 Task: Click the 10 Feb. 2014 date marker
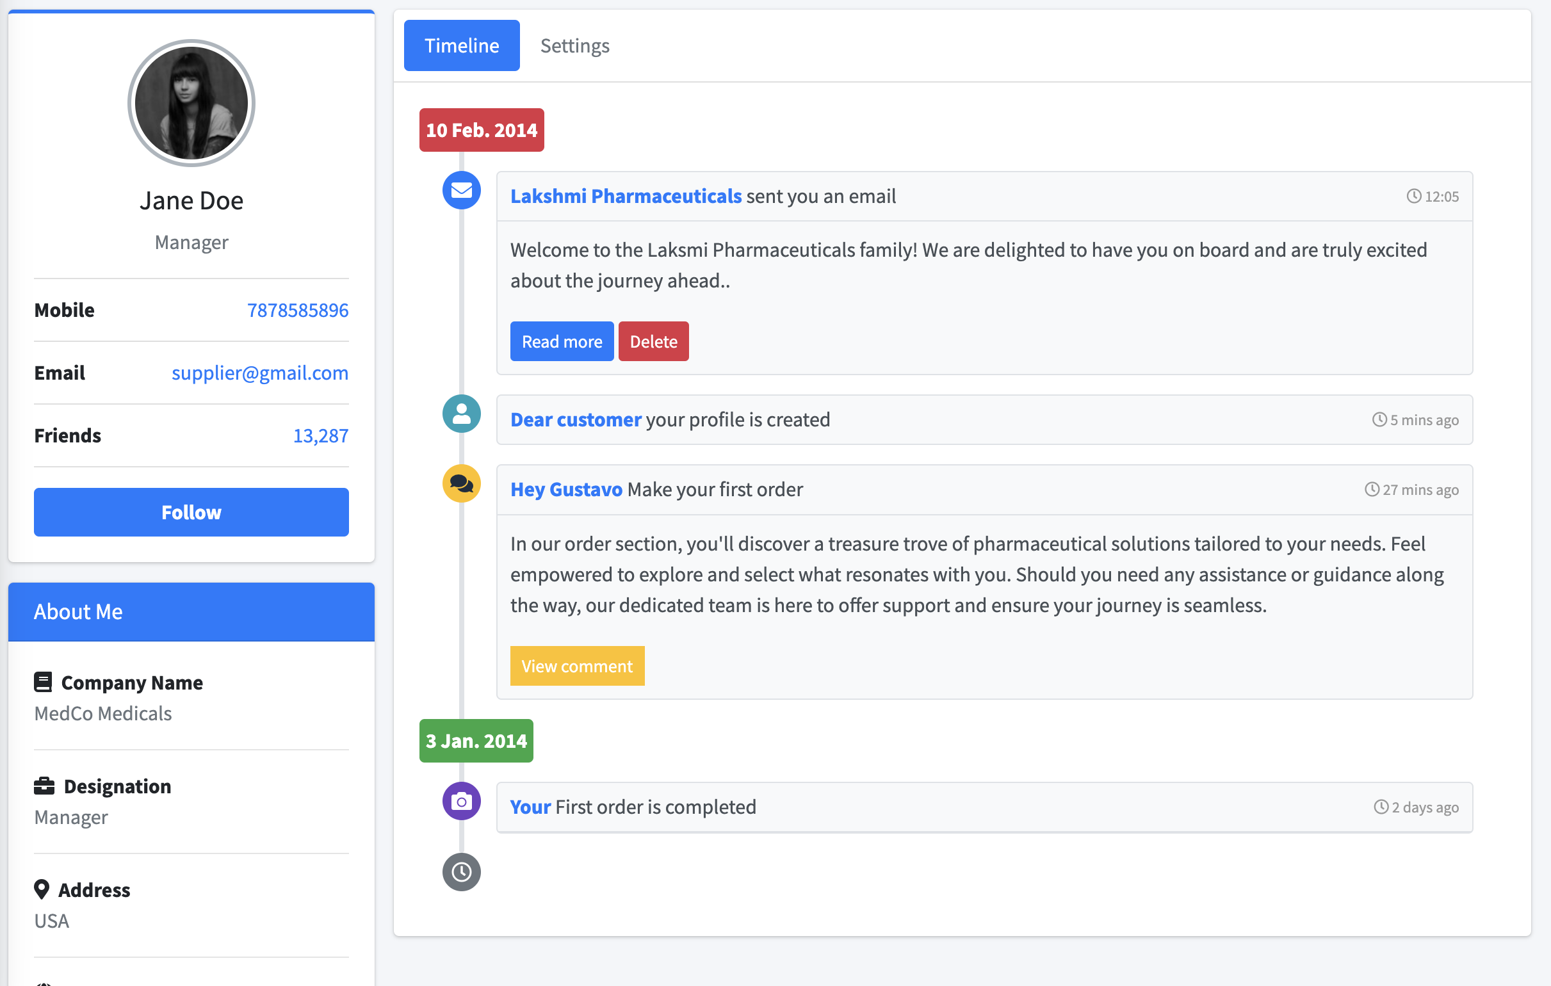(x=481, y=130)
